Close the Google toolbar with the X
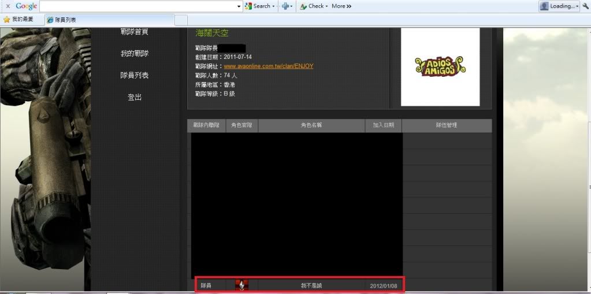The image size is (591, 294). tap(8, 6)
